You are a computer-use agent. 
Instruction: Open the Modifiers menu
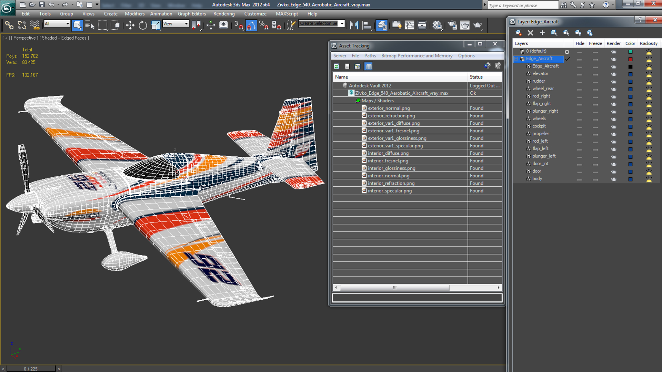134,14
